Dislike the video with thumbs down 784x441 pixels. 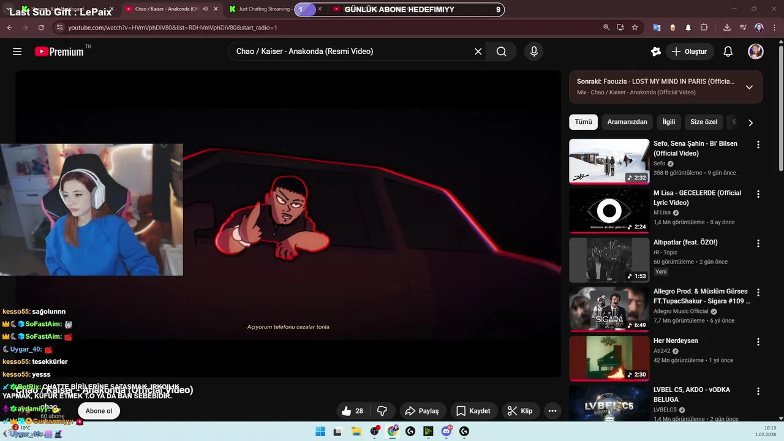[382, 411]
